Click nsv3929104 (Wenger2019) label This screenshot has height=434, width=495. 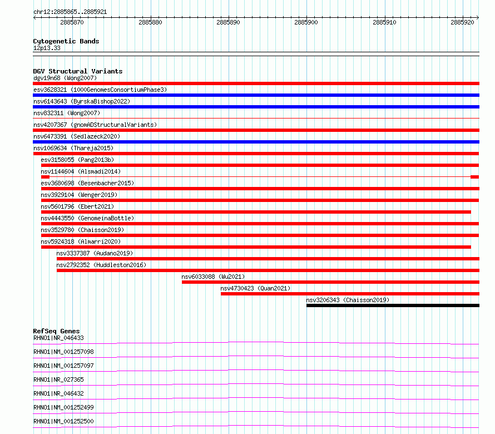[x=79, y=195]
